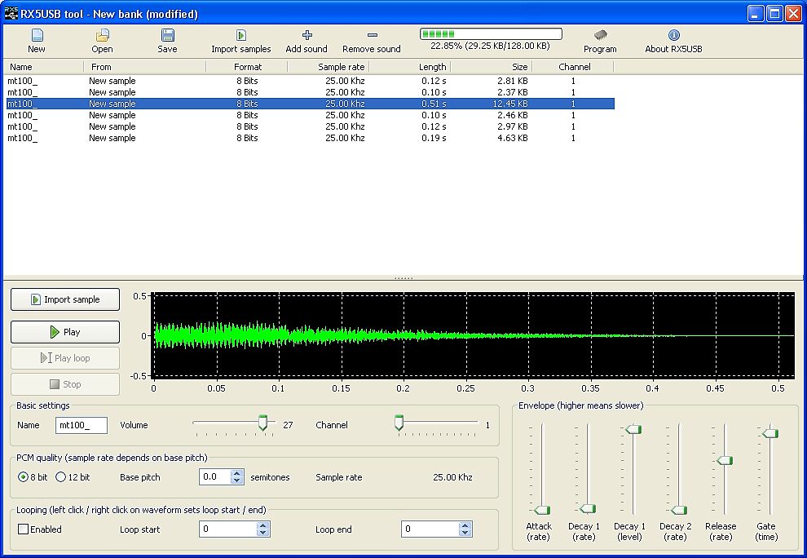Click the Name column header
The image size is (807, 558).
(44, 67)
